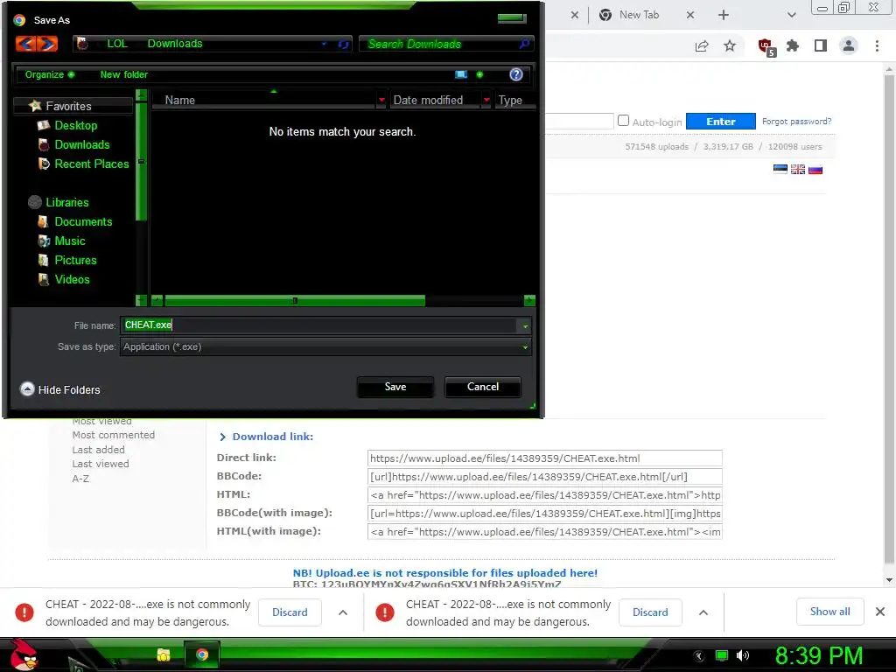
Task: Click in the Search Downloads field
Action: tap(437, 44)
